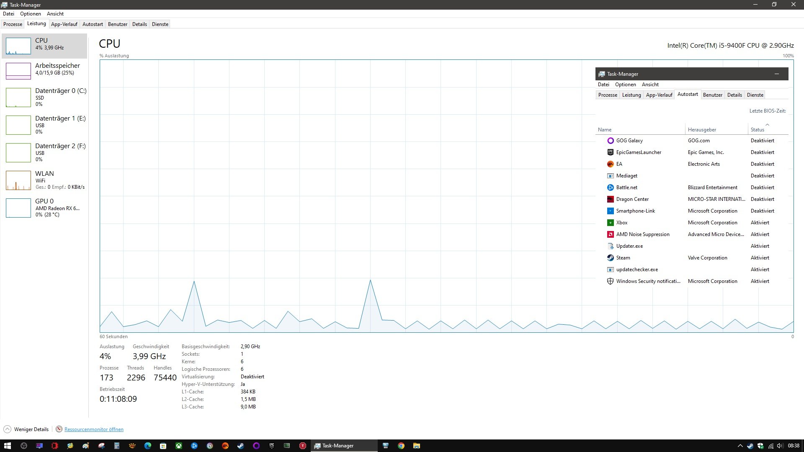Image resolution: width=804 pixels, height=452 pixels.
Task: Click the GOG Galaxy icon in Autostart list
Action: pyautogui.click(x=611, y=141)
